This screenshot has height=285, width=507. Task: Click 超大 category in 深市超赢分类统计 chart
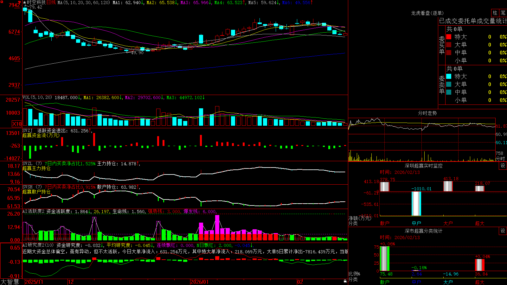click(480, 282)
